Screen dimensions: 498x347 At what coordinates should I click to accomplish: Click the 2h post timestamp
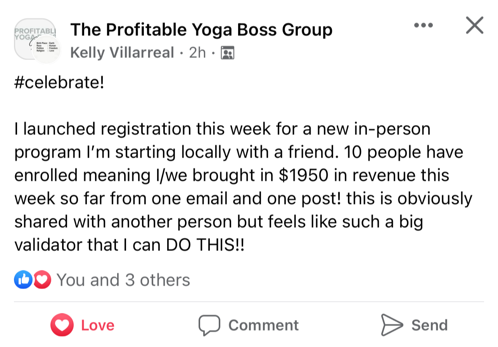point(197,53)
